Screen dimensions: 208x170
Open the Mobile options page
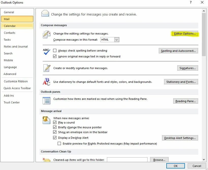(x=17, y=60)
